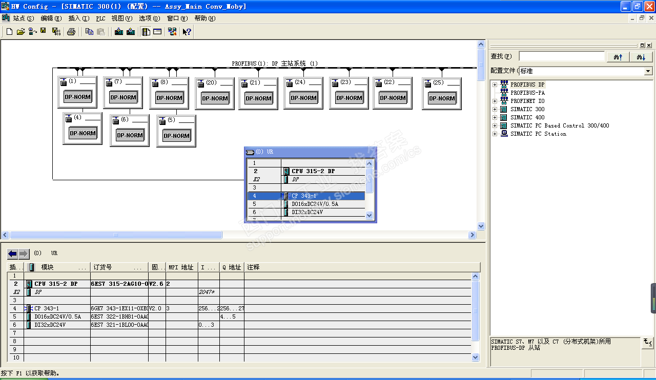Image resolution: width=656 pixels, height=380 pixels.
Task: Select PROFIBUS-PA in the catalog tree
Action: click(527, 93)
